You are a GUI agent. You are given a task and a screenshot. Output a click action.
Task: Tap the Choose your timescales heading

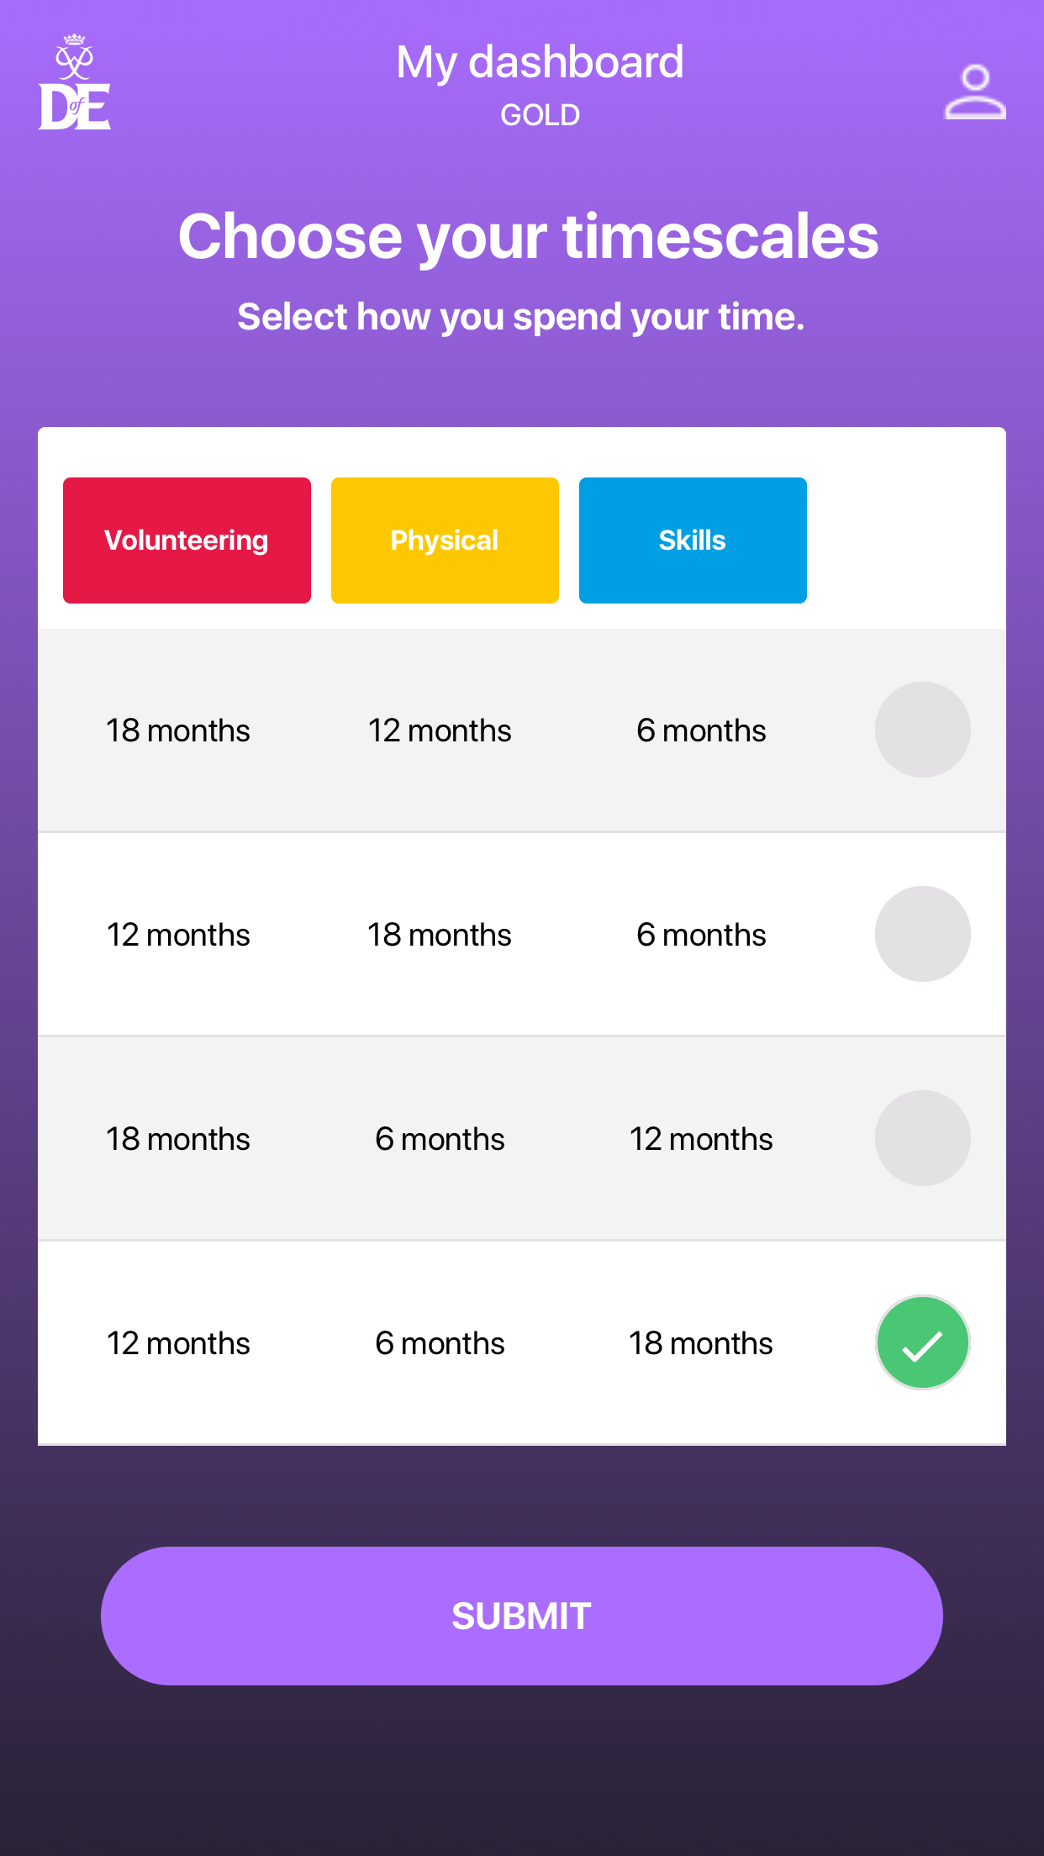coord(528,237)
